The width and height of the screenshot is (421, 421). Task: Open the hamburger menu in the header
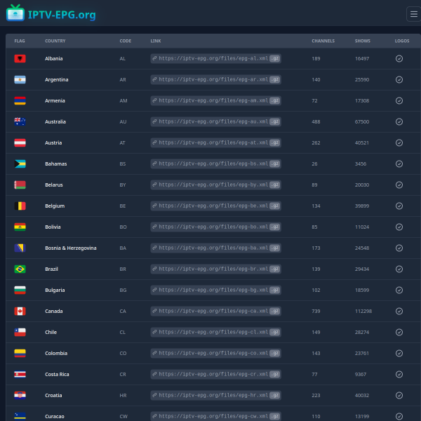[414, 14]
